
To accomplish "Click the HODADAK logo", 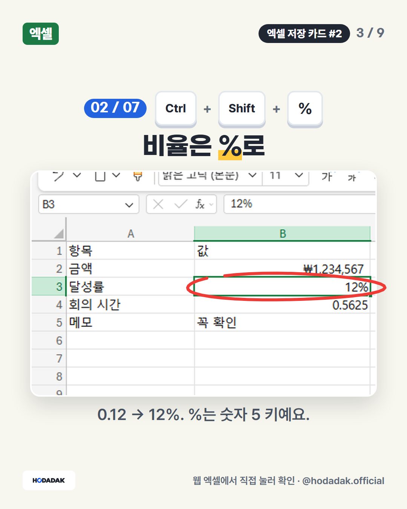I will click(x=49, y=480).
